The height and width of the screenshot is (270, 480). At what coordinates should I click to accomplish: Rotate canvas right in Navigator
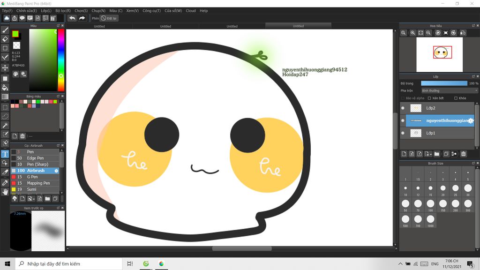454,33
